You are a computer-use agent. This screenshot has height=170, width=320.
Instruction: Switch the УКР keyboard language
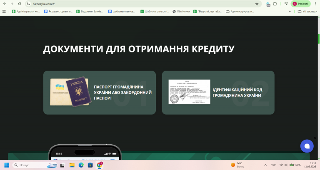click(273, 165)
